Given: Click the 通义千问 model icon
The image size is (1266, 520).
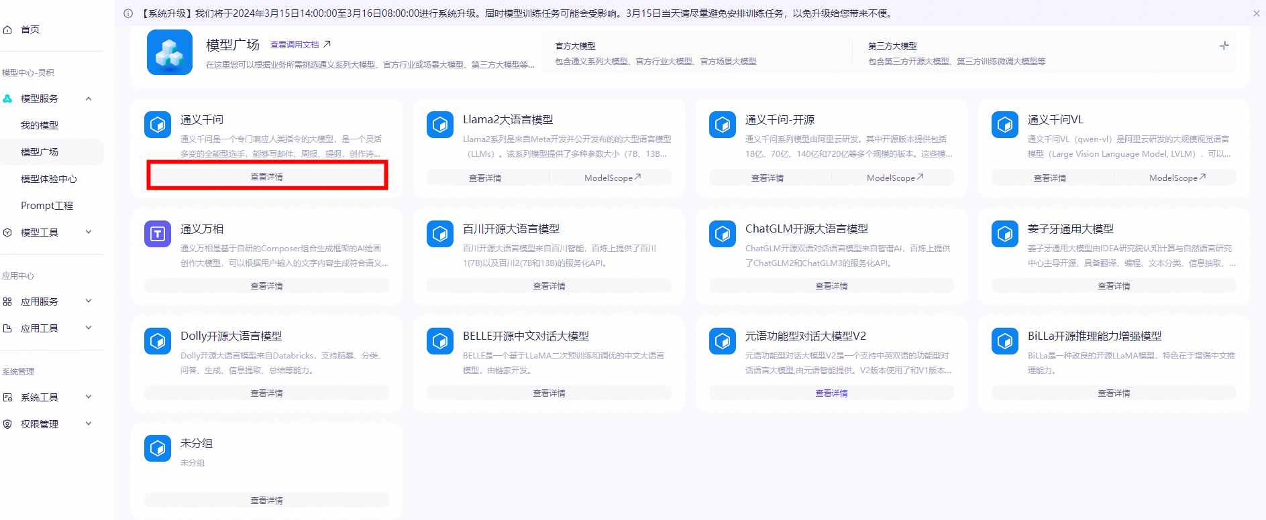Looking at the screenshot, I should point(158,125).
